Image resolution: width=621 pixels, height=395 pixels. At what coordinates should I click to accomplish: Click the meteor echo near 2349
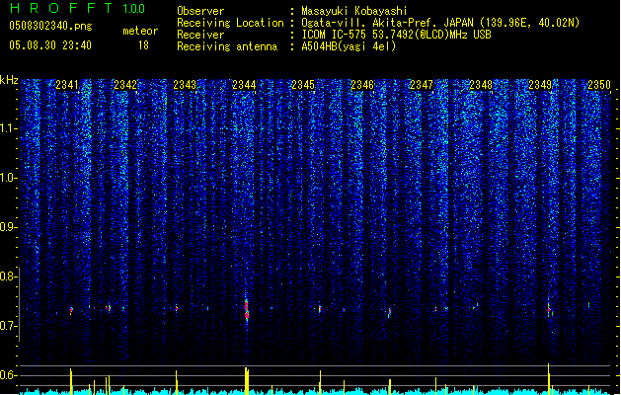click(549, 310)
